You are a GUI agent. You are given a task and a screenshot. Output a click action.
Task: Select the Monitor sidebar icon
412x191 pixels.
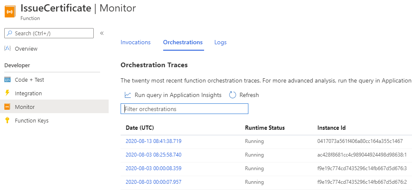[7, 107]
